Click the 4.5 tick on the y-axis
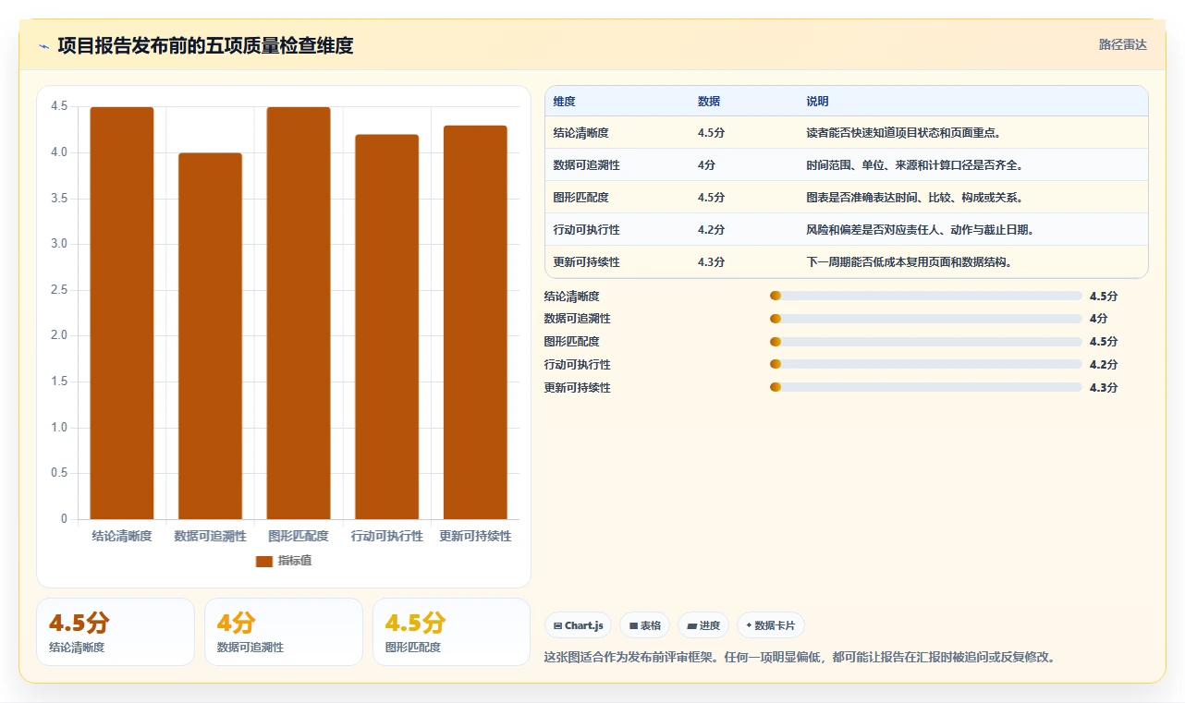Screen dimensions: 1185x703 [59, 107]
